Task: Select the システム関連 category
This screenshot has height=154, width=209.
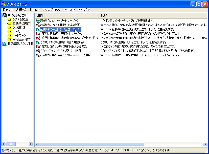Action: [20, 19]
